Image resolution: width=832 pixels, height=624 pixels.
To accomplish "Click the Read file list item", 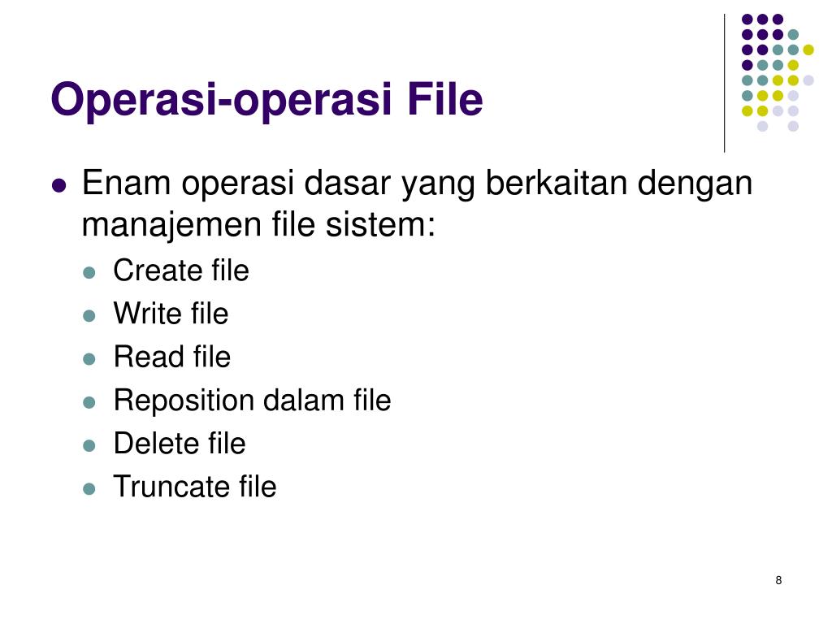I will coord(172,357).
